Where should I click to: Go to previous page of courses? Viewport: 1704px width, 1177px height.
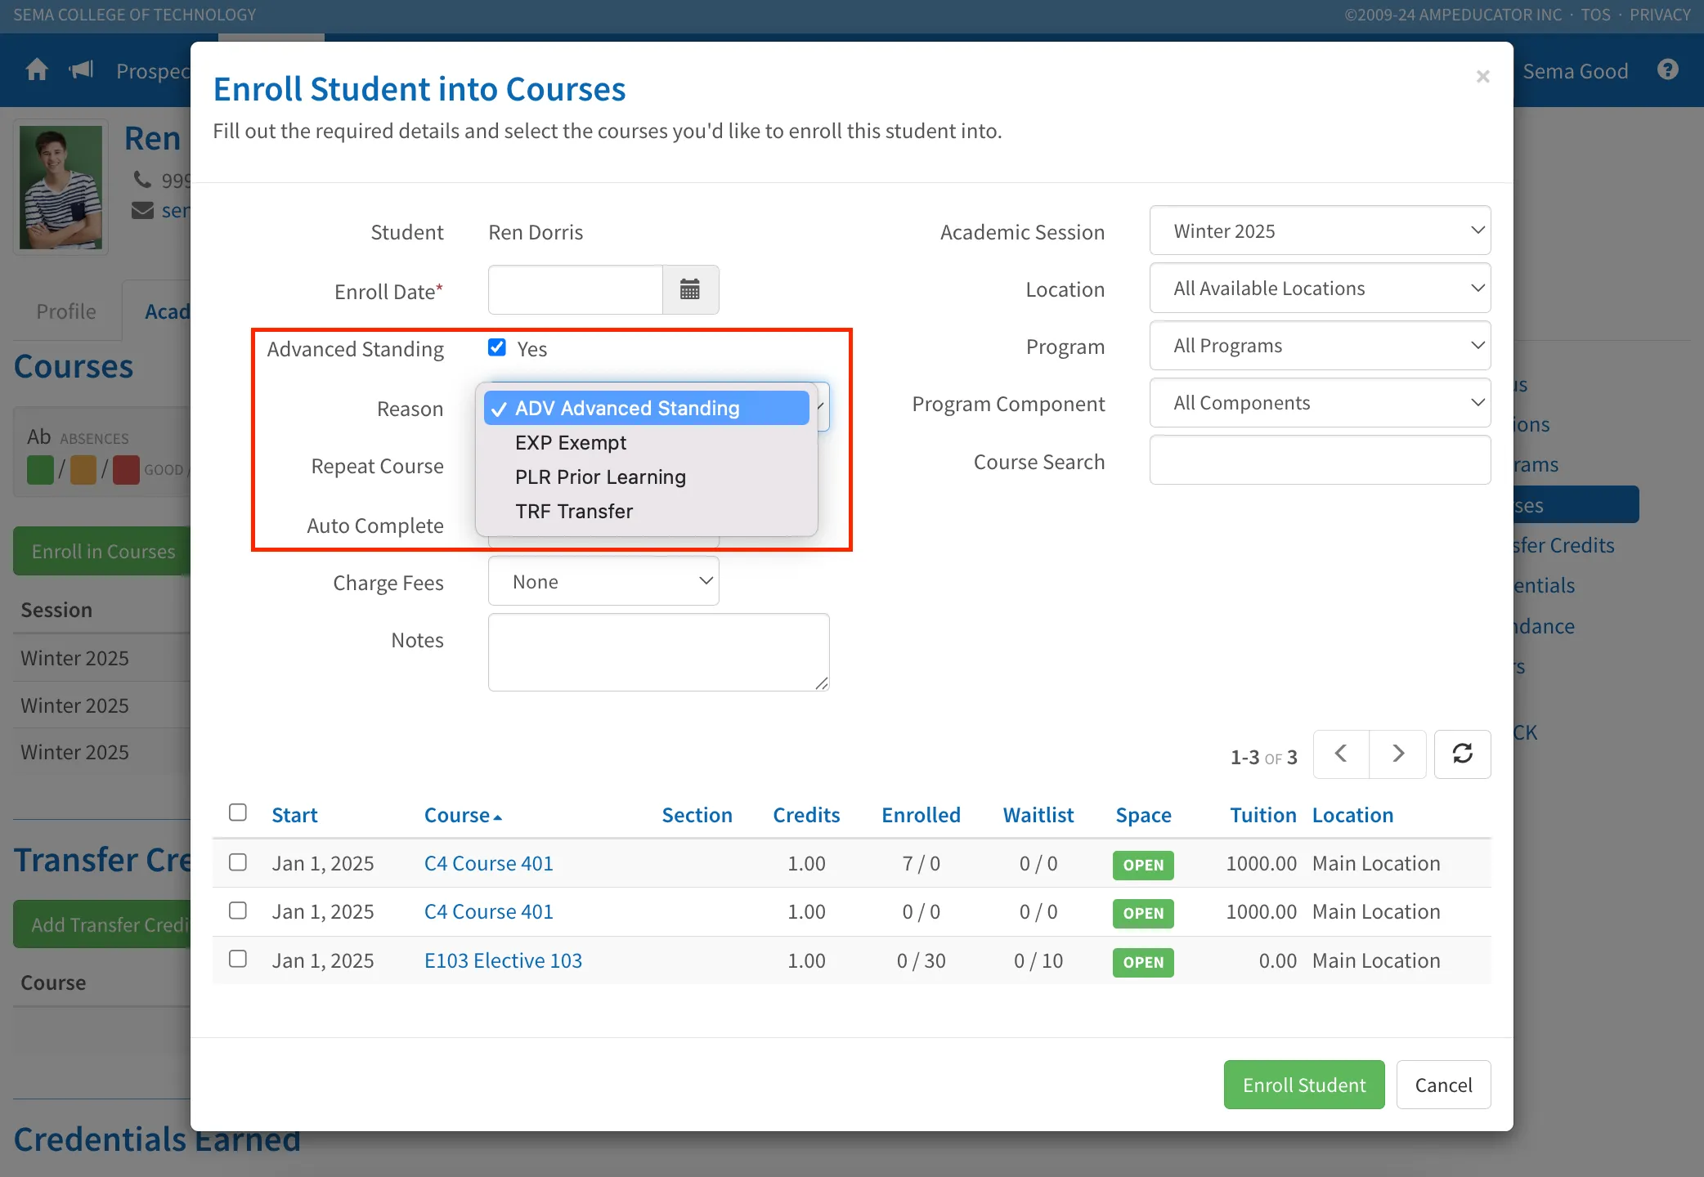click(x=1341, y=754)
